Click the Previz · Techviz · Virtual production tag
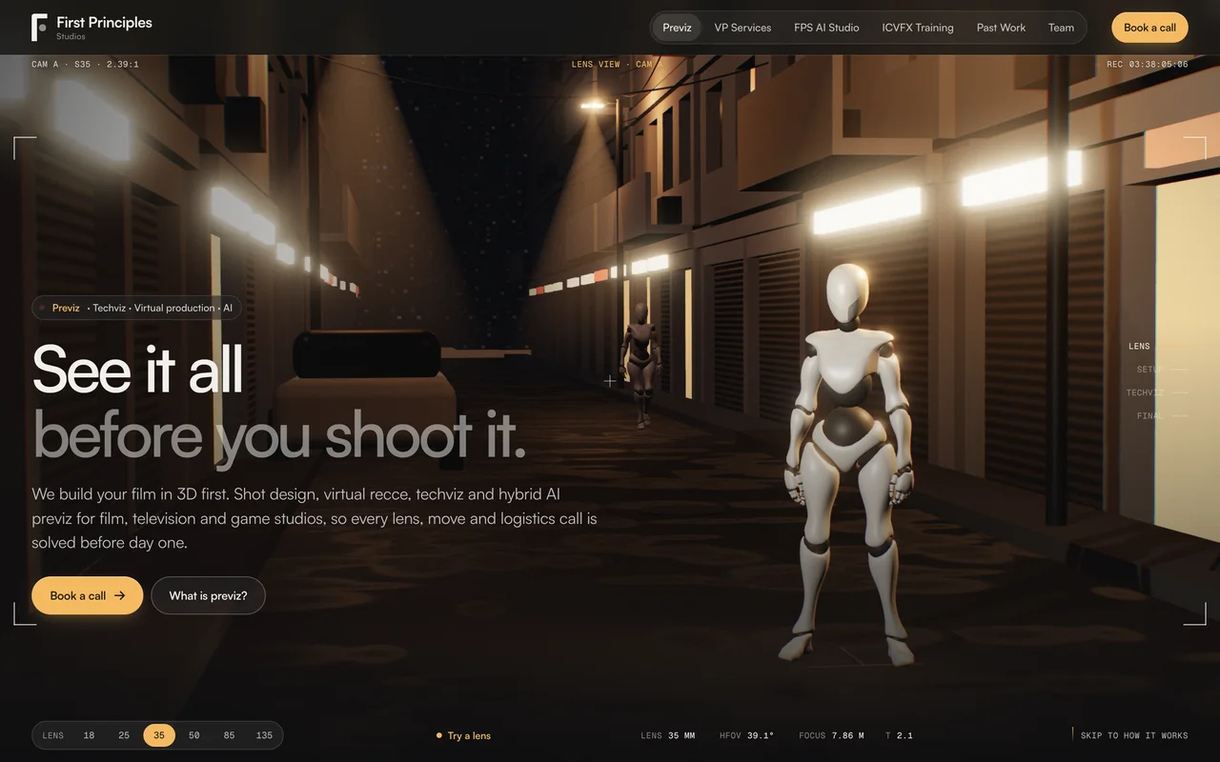The image size is (1220, 762). click(136, 308)
